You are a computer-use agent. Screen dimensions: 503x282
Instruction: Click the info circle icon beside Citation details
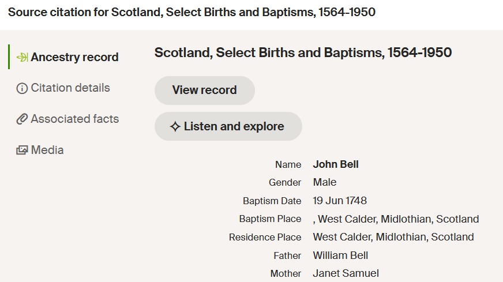pos(22,88)
